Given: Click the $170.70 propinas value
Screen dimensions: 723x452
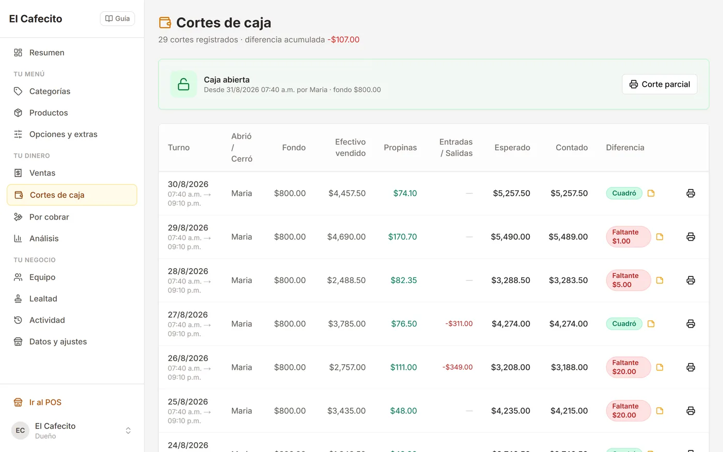Looking at the screenshot, I should point(402,237).
